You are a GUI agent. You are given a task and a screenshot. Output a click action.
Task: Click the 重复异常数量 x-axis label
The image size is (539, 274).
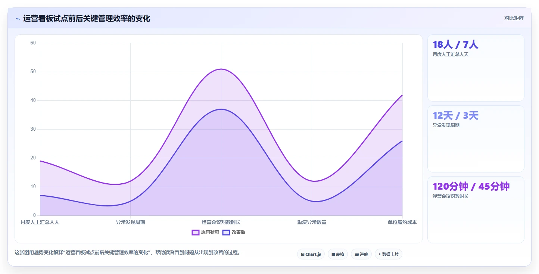(x=312, y=222)
